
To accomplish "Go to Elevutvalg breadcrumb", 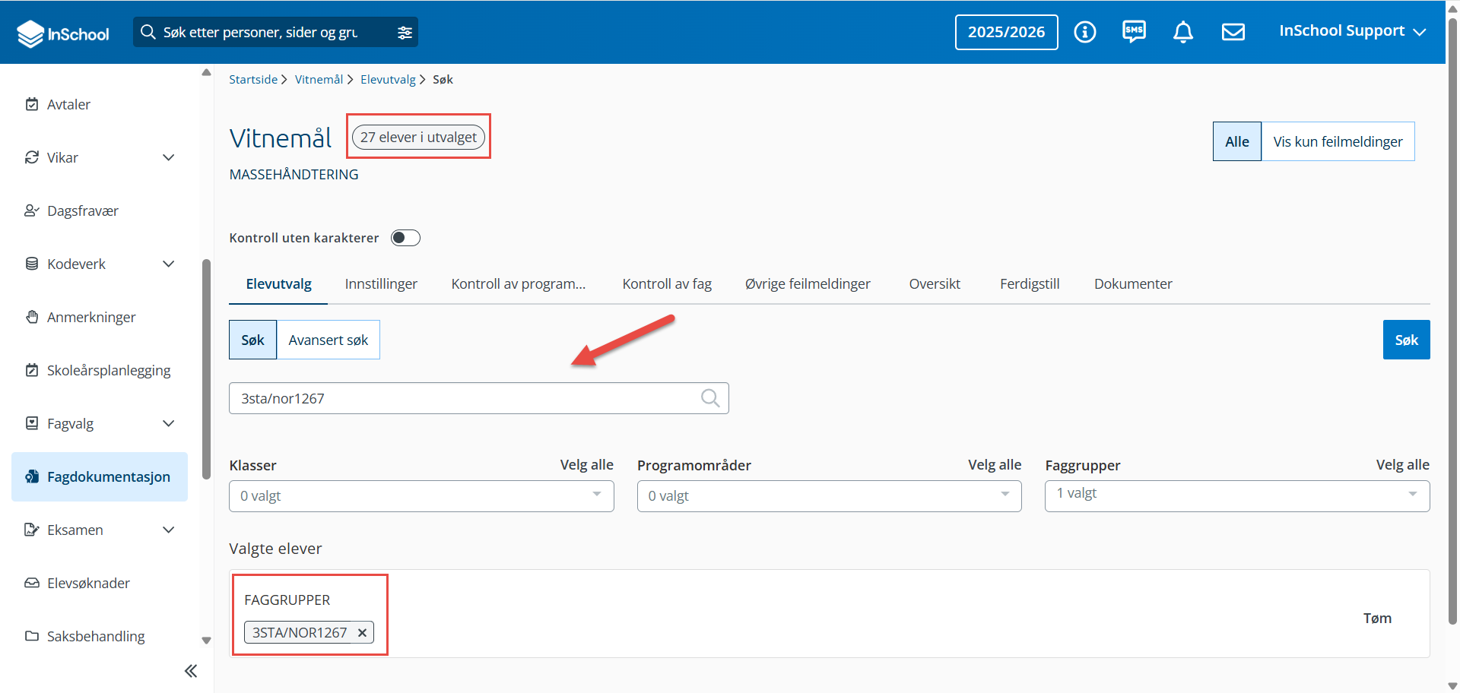I will (x=388, y=79).
